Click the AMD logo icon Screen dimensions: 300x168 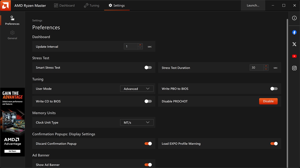[x=5, y=5]
